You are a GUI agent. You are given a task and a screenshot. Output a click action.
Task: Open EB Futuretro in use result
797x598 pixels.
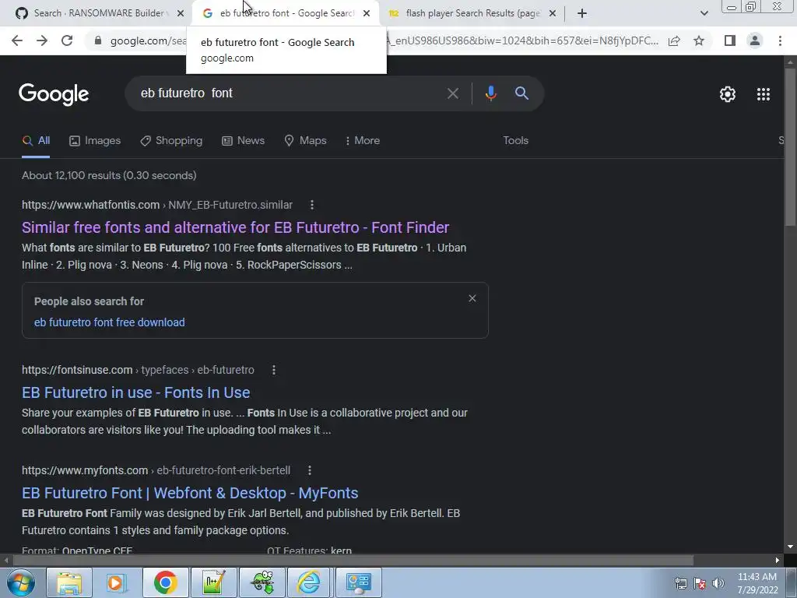point(135,392)
